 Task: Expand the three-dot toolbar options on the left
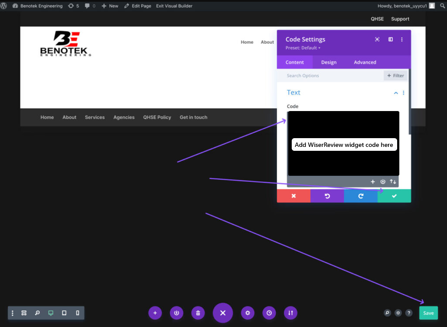tap(12, 313)
